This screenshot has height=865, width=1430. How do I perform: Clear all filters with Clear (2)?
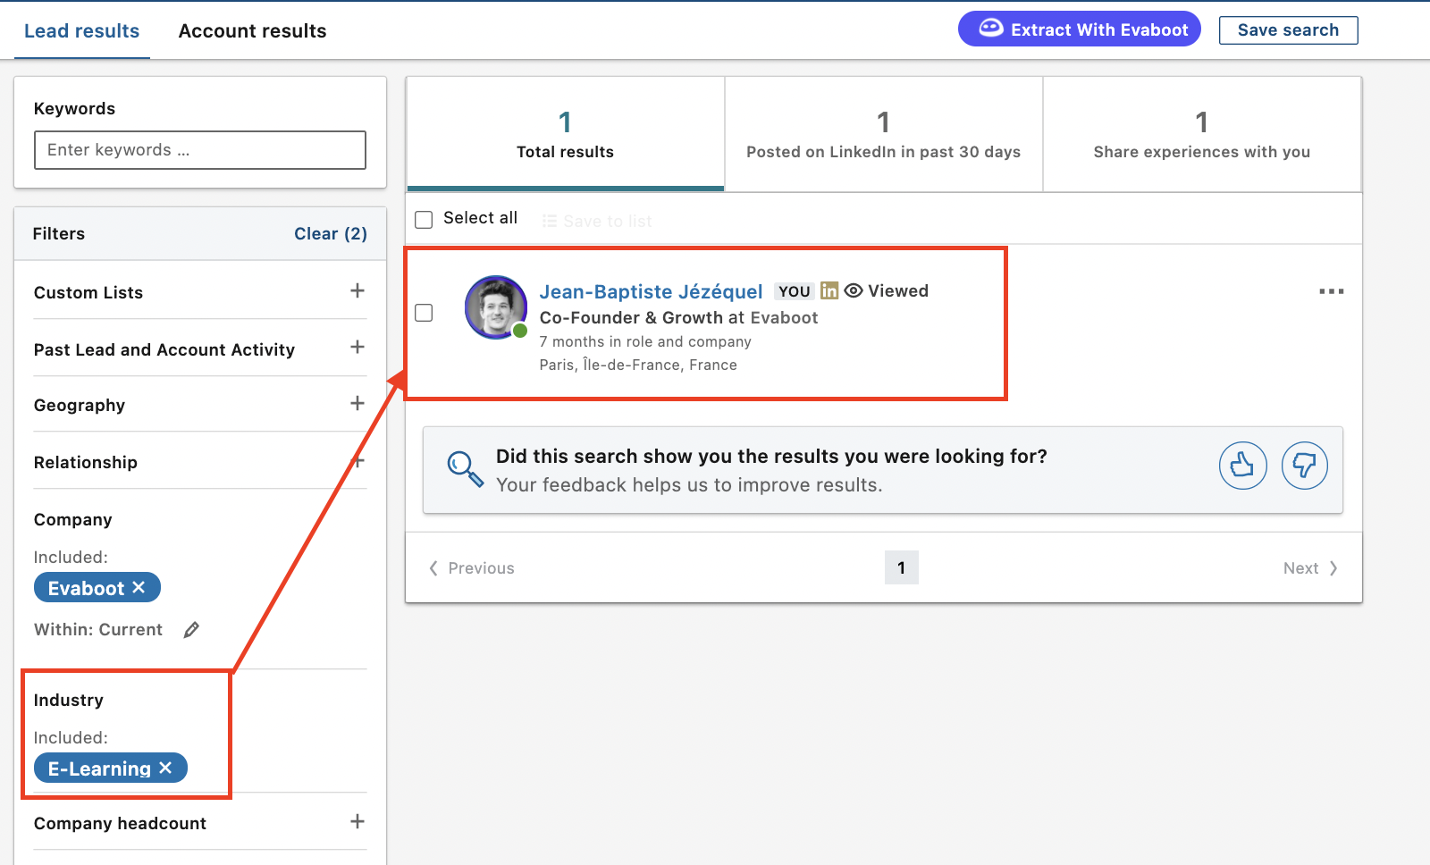(331, 234)
